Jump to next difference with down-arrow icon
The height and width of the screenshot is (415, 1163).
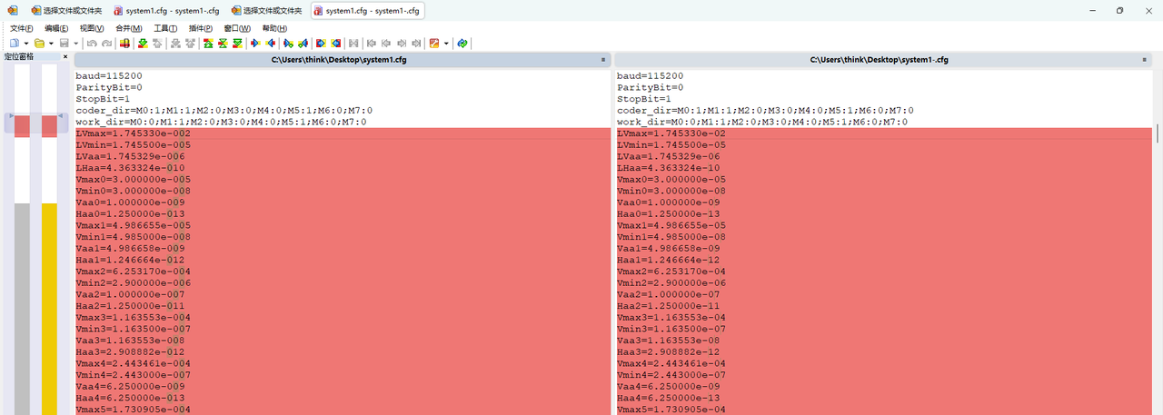[143, 43]
